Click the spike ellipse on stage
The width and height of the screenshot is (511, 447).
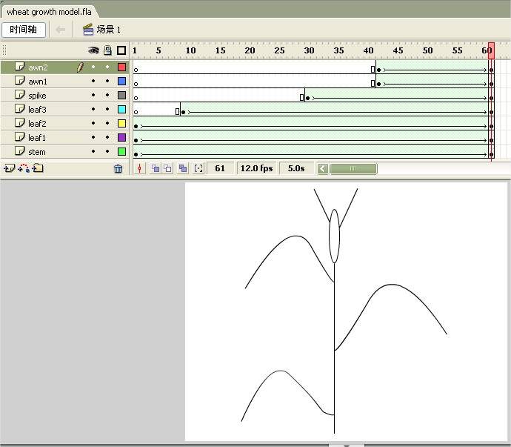[334, 236]
